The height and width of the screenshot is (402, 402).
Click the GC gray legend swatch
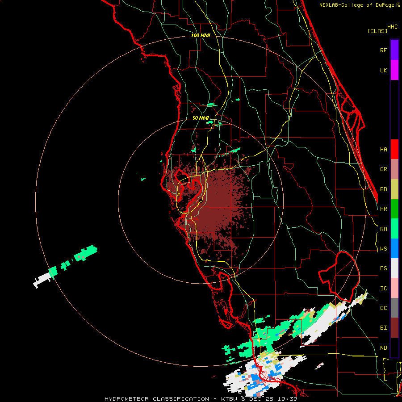click(x=394, y=308)
